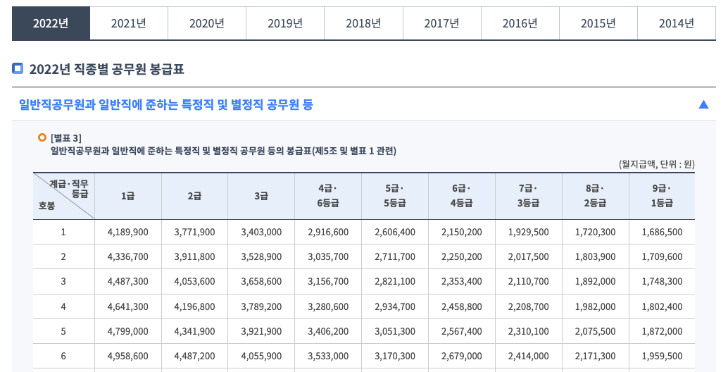The width and height of the screenshot is (728, 372).
Task: Click the [별표 3] label
Action: coord(66,138)
